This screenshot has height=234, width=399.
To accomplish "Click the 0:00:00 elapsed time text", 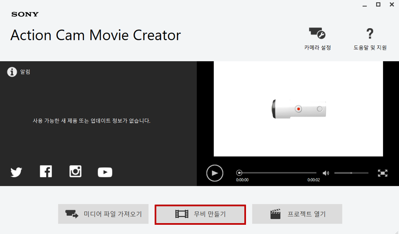I will [242, 180].
